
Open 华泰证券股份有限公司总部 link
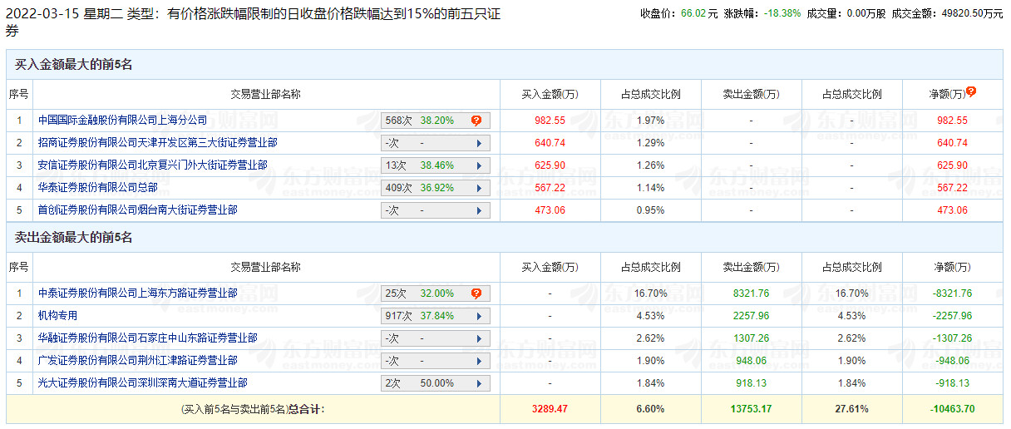coord(97,188)
